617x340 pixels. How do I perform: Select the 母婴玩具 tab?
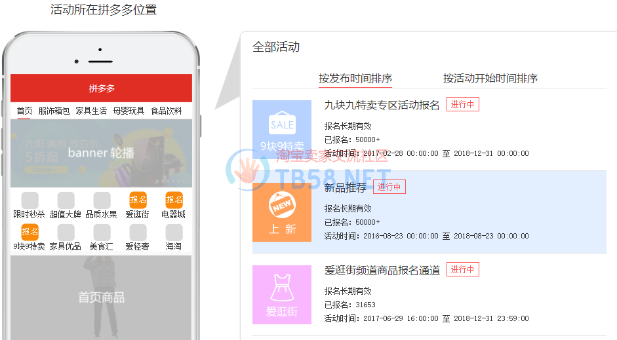pos(129,111)
